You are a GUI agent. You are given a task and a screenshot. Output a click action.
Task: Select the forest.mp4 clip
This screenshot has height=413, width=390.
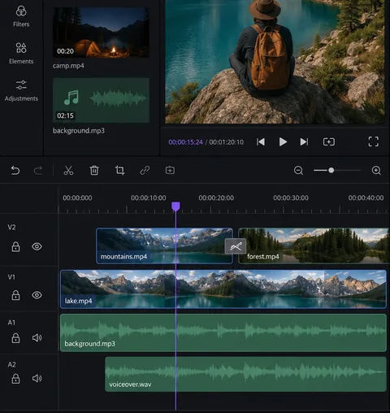(x=314, y=246)
